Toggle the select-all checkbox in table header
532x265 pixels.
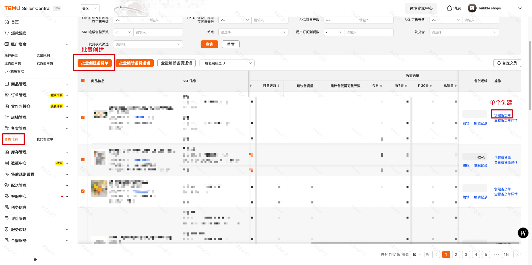coord(83,80)
